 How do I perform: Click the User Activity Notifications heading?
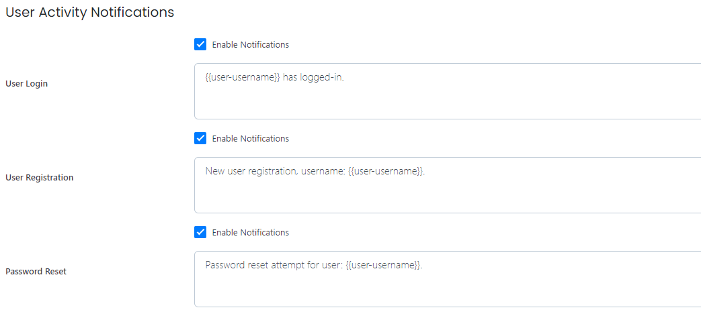89,13
